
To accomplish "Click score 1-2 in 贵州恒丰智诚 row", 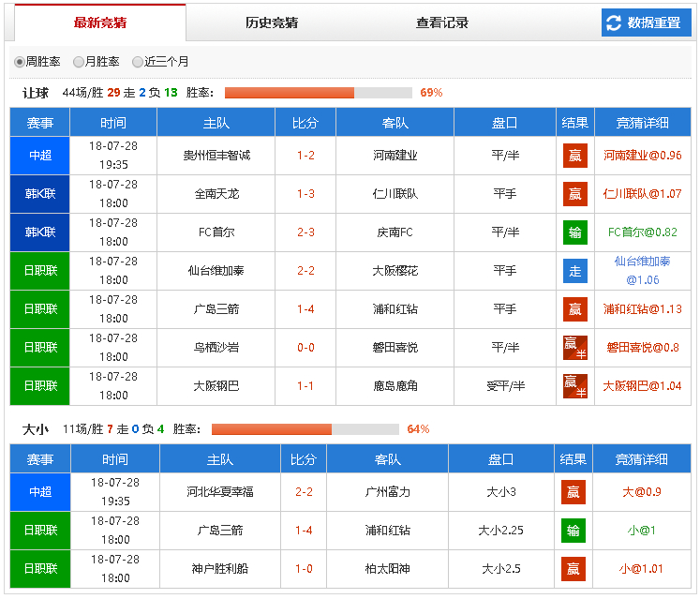I will (305, 156).
